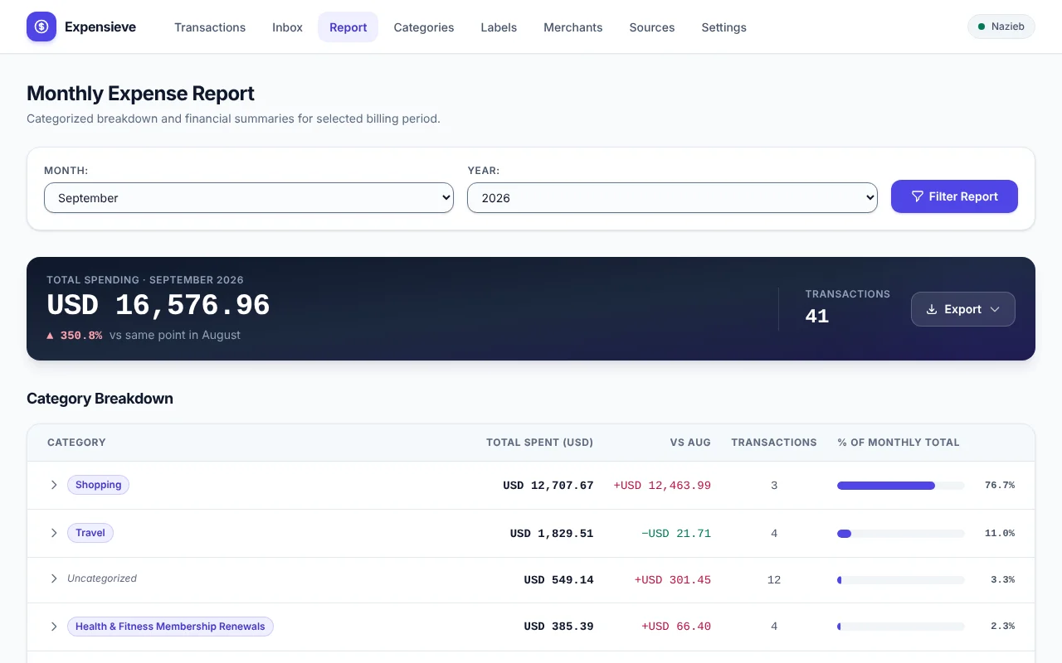This screenshot has height=663, width=1062.
Task: Click the Uncategorized 3.3% progress bar
Action: pyautogui.click(x=900, y=580)
